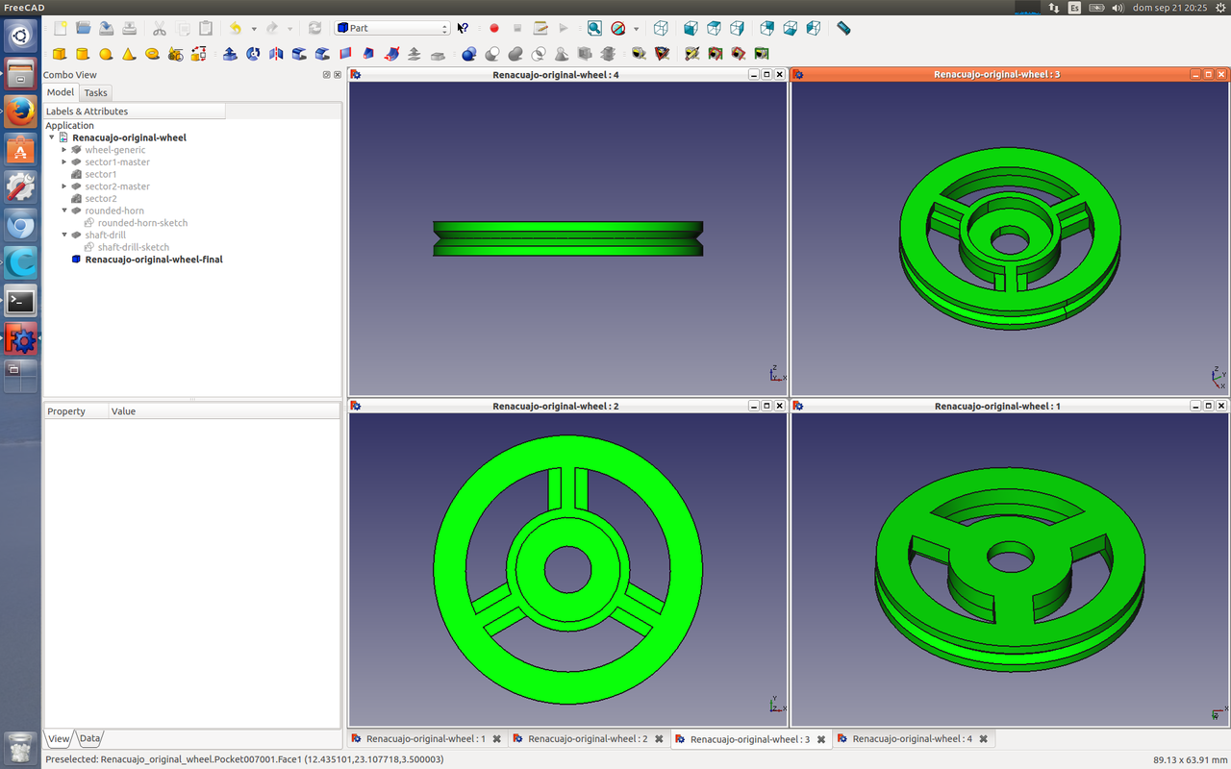Select Renacuajo-original-wheel-final in the tree
Screen dimensions: 1231x769
154,260
